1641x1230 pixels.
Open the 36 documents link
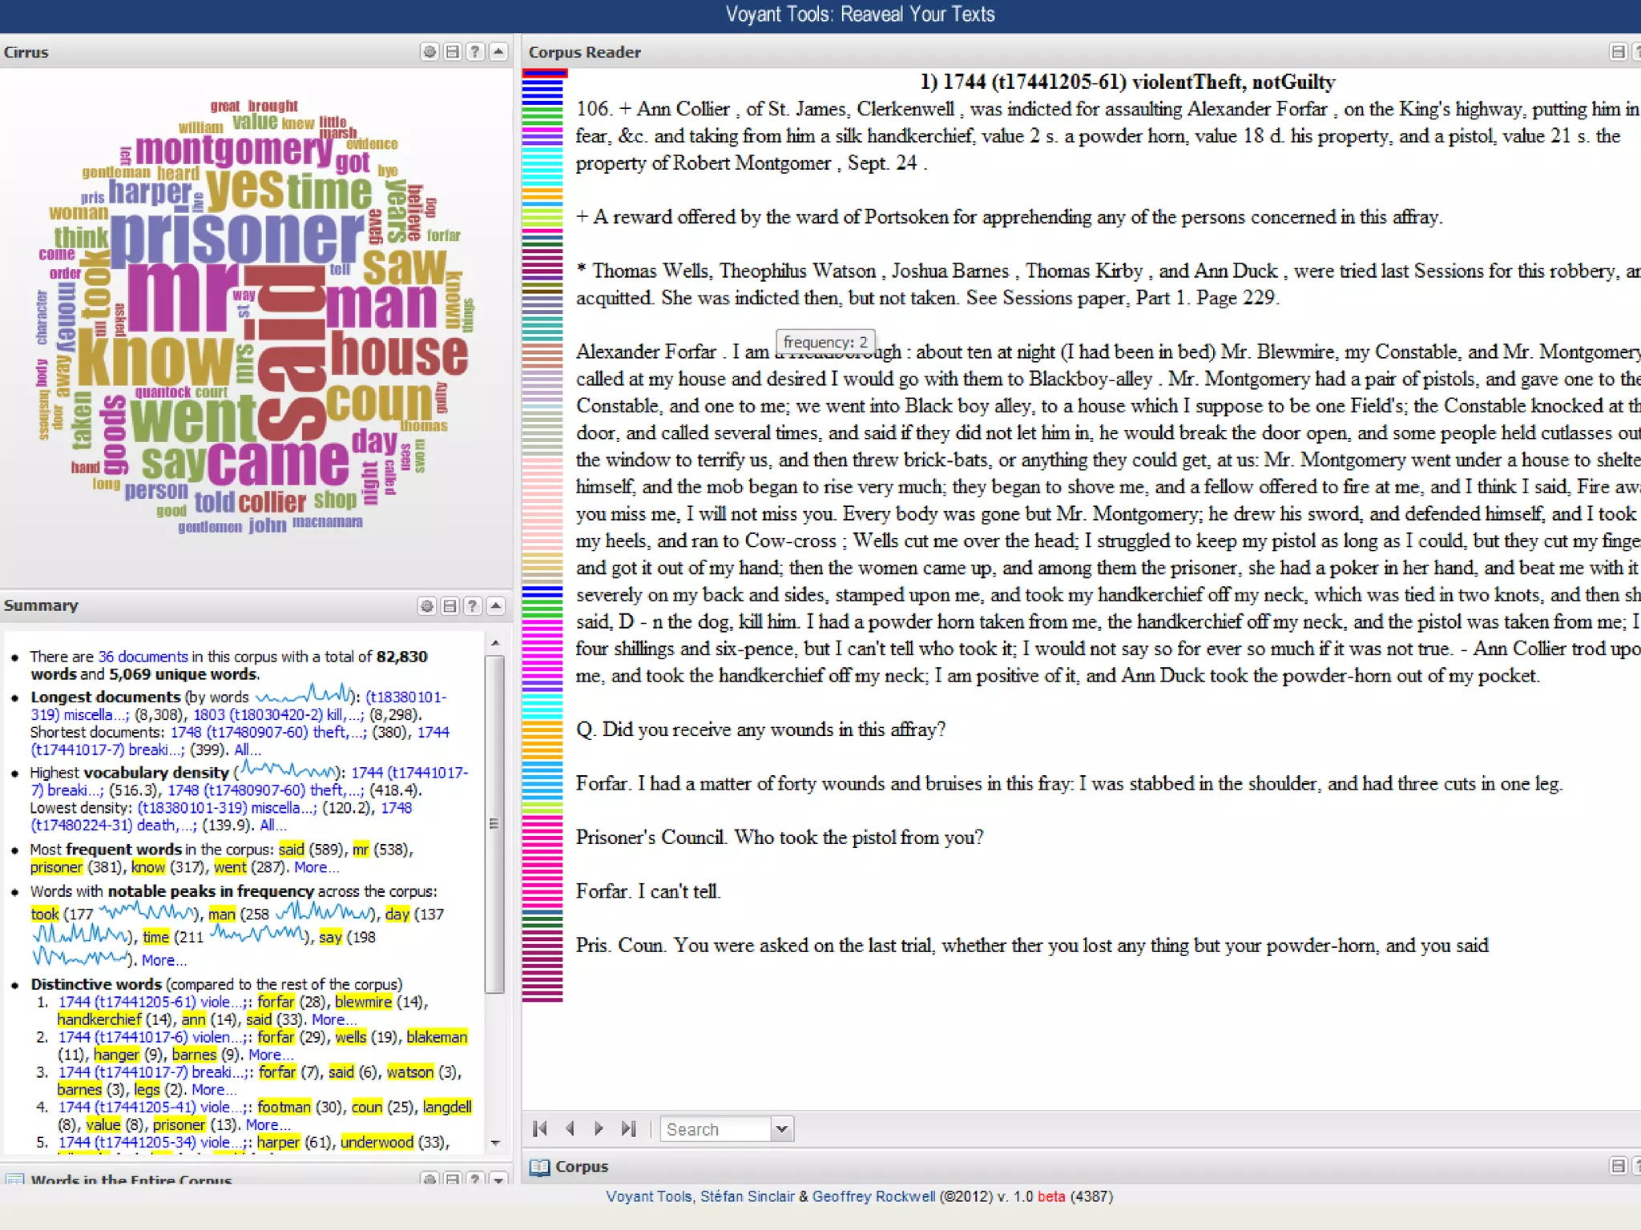pos(143,657)
